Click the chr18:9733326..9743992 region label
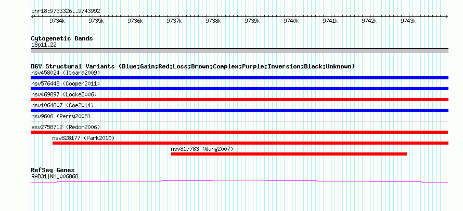This screenshot has height=211, width=463. point(66,11)
